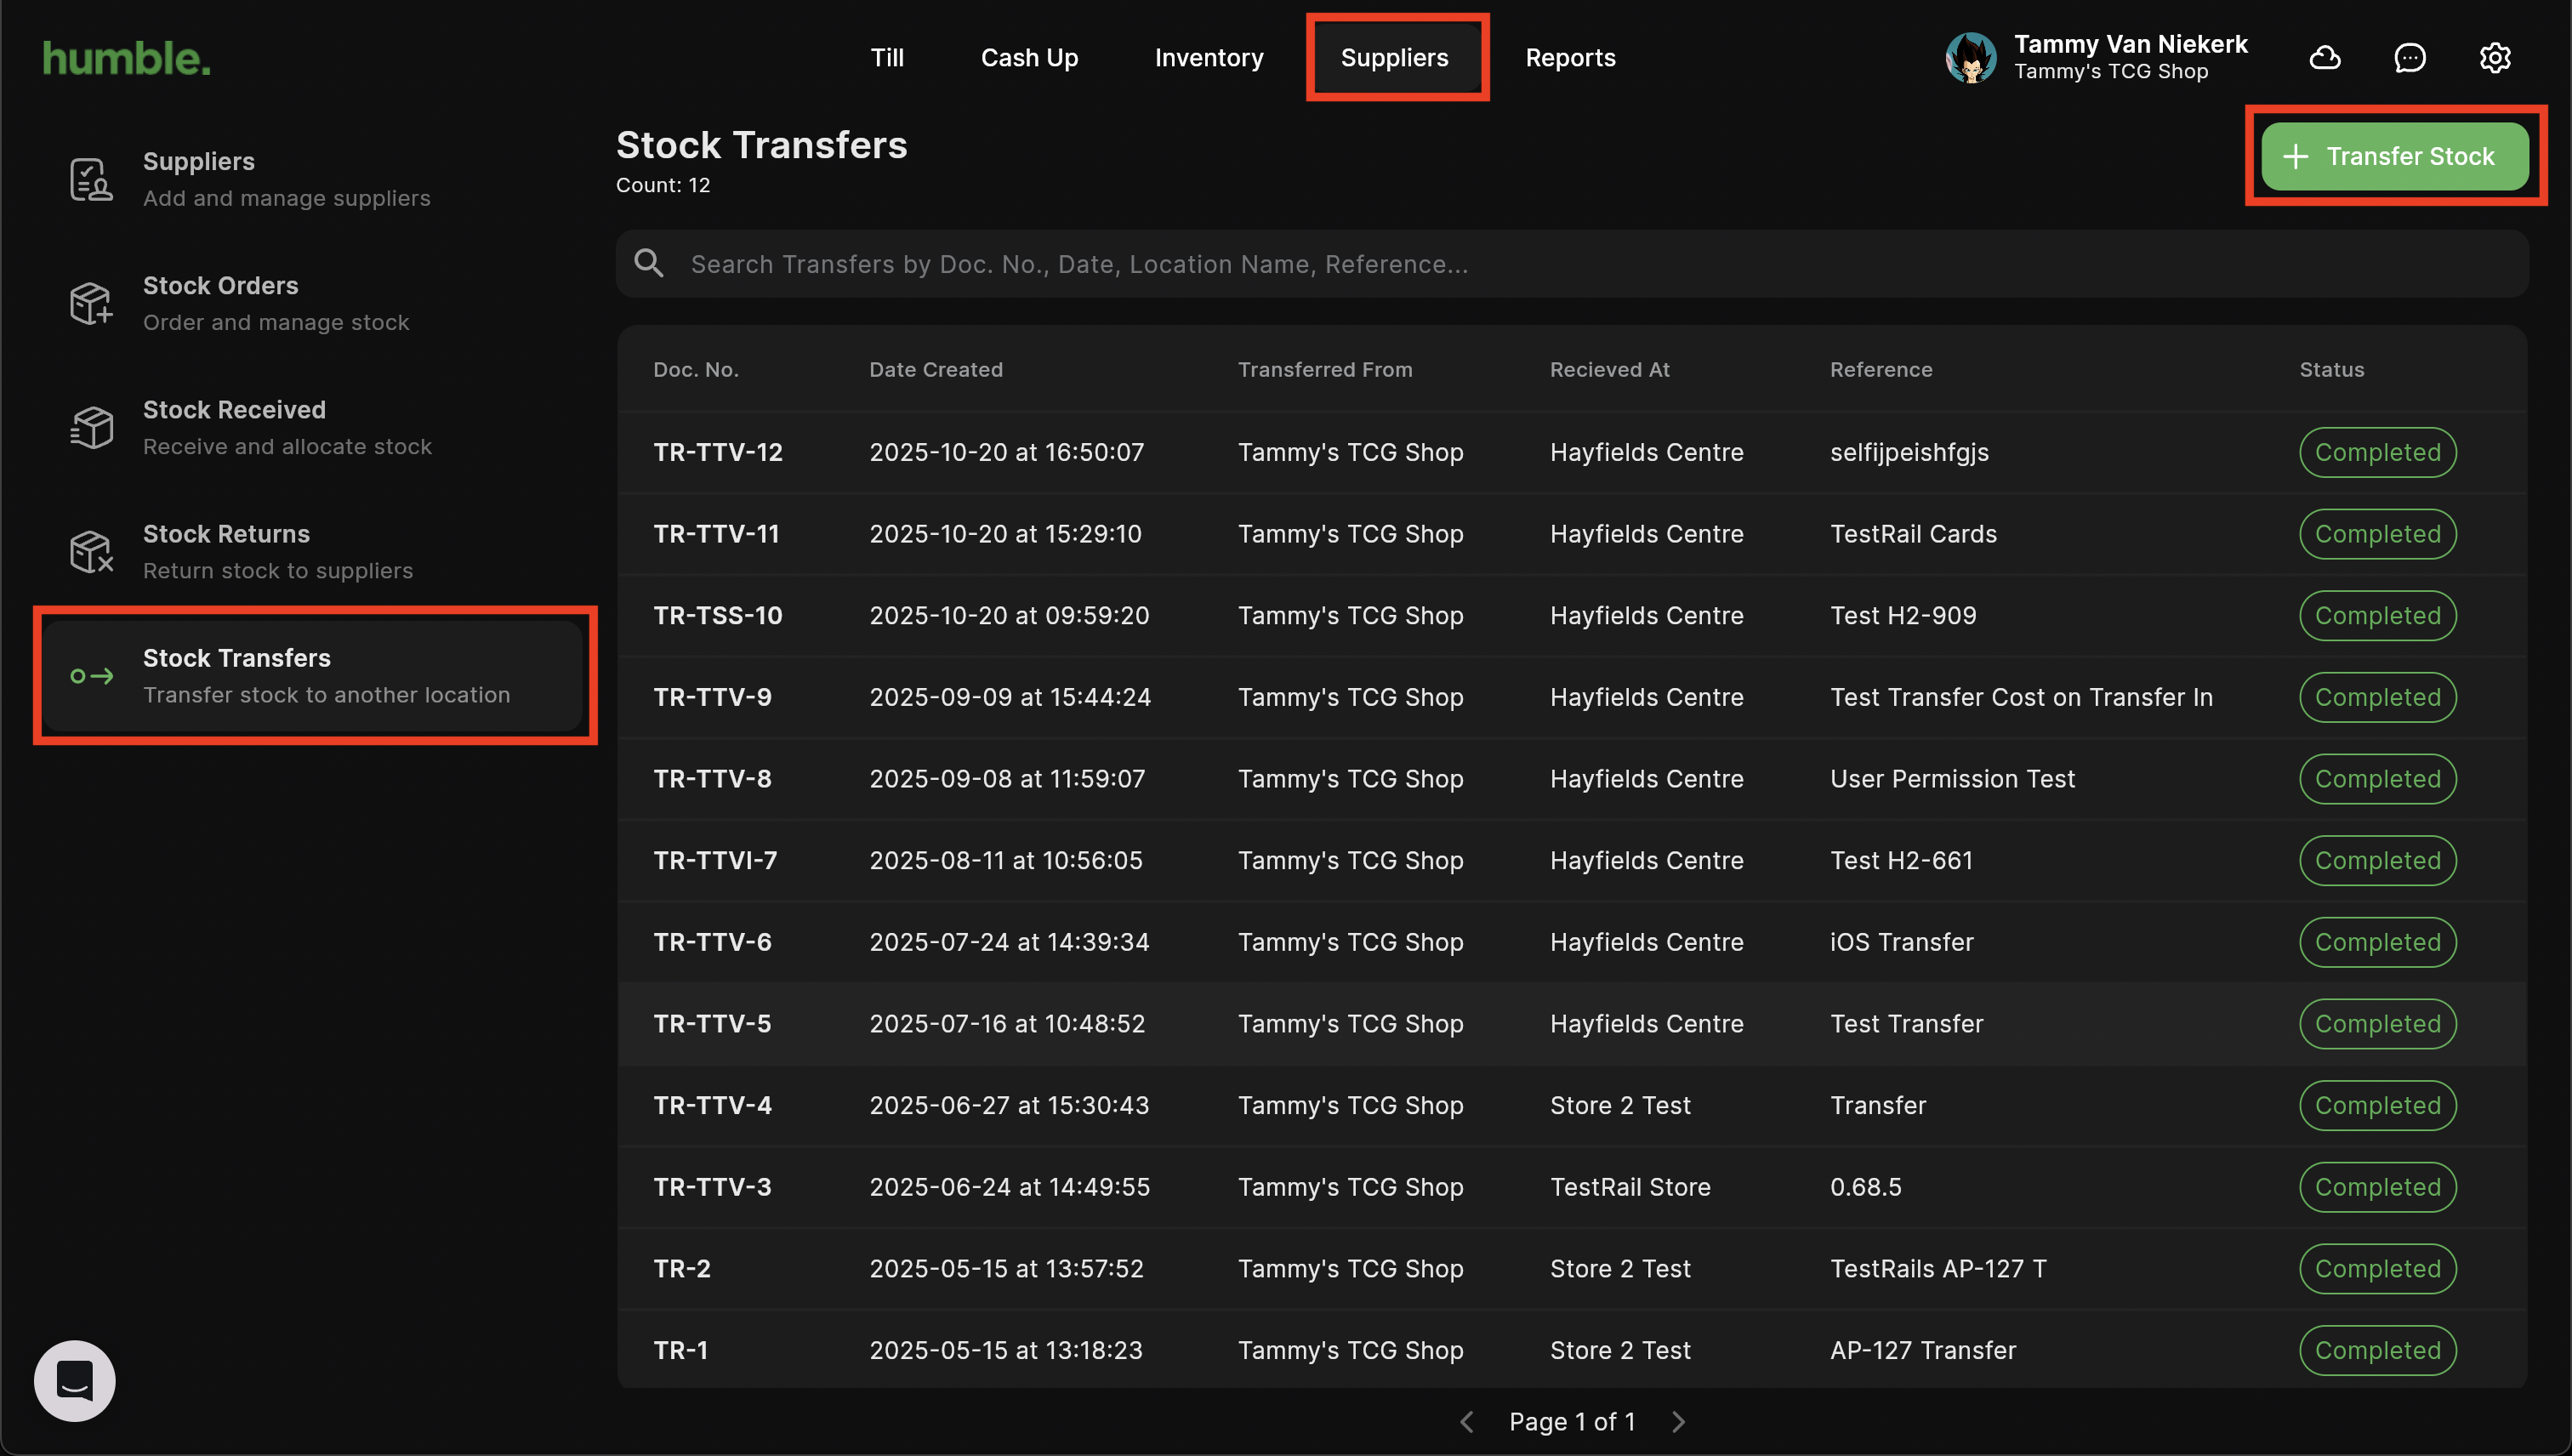
Task: Go to the previous page arrow
Action: pyautogui.click(x=1466, y=1422)
